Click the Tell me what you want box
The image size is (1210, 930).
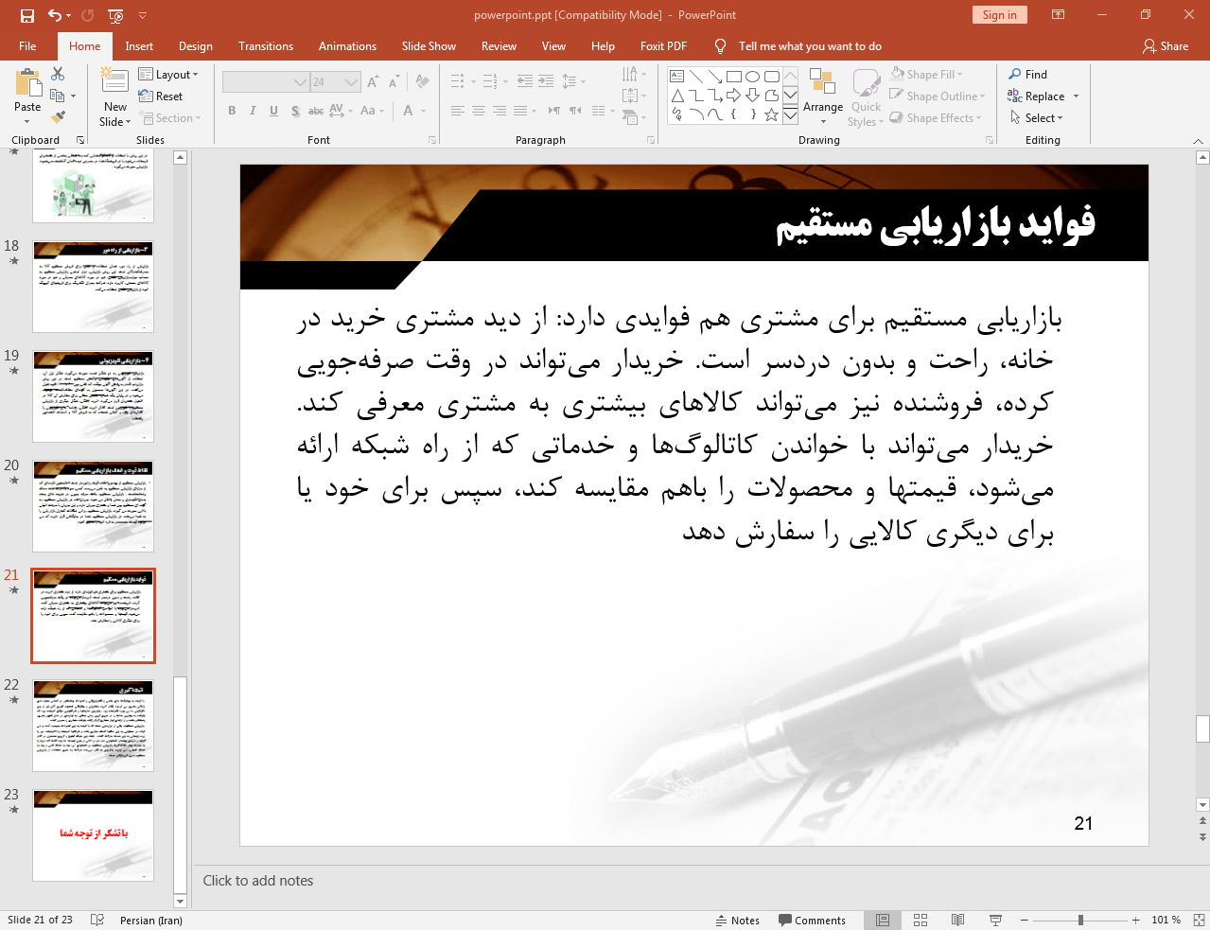click(810, 46)
